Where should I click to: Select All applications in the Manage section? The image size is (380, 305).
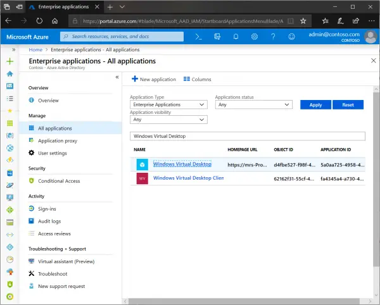(x=70, y=128)
